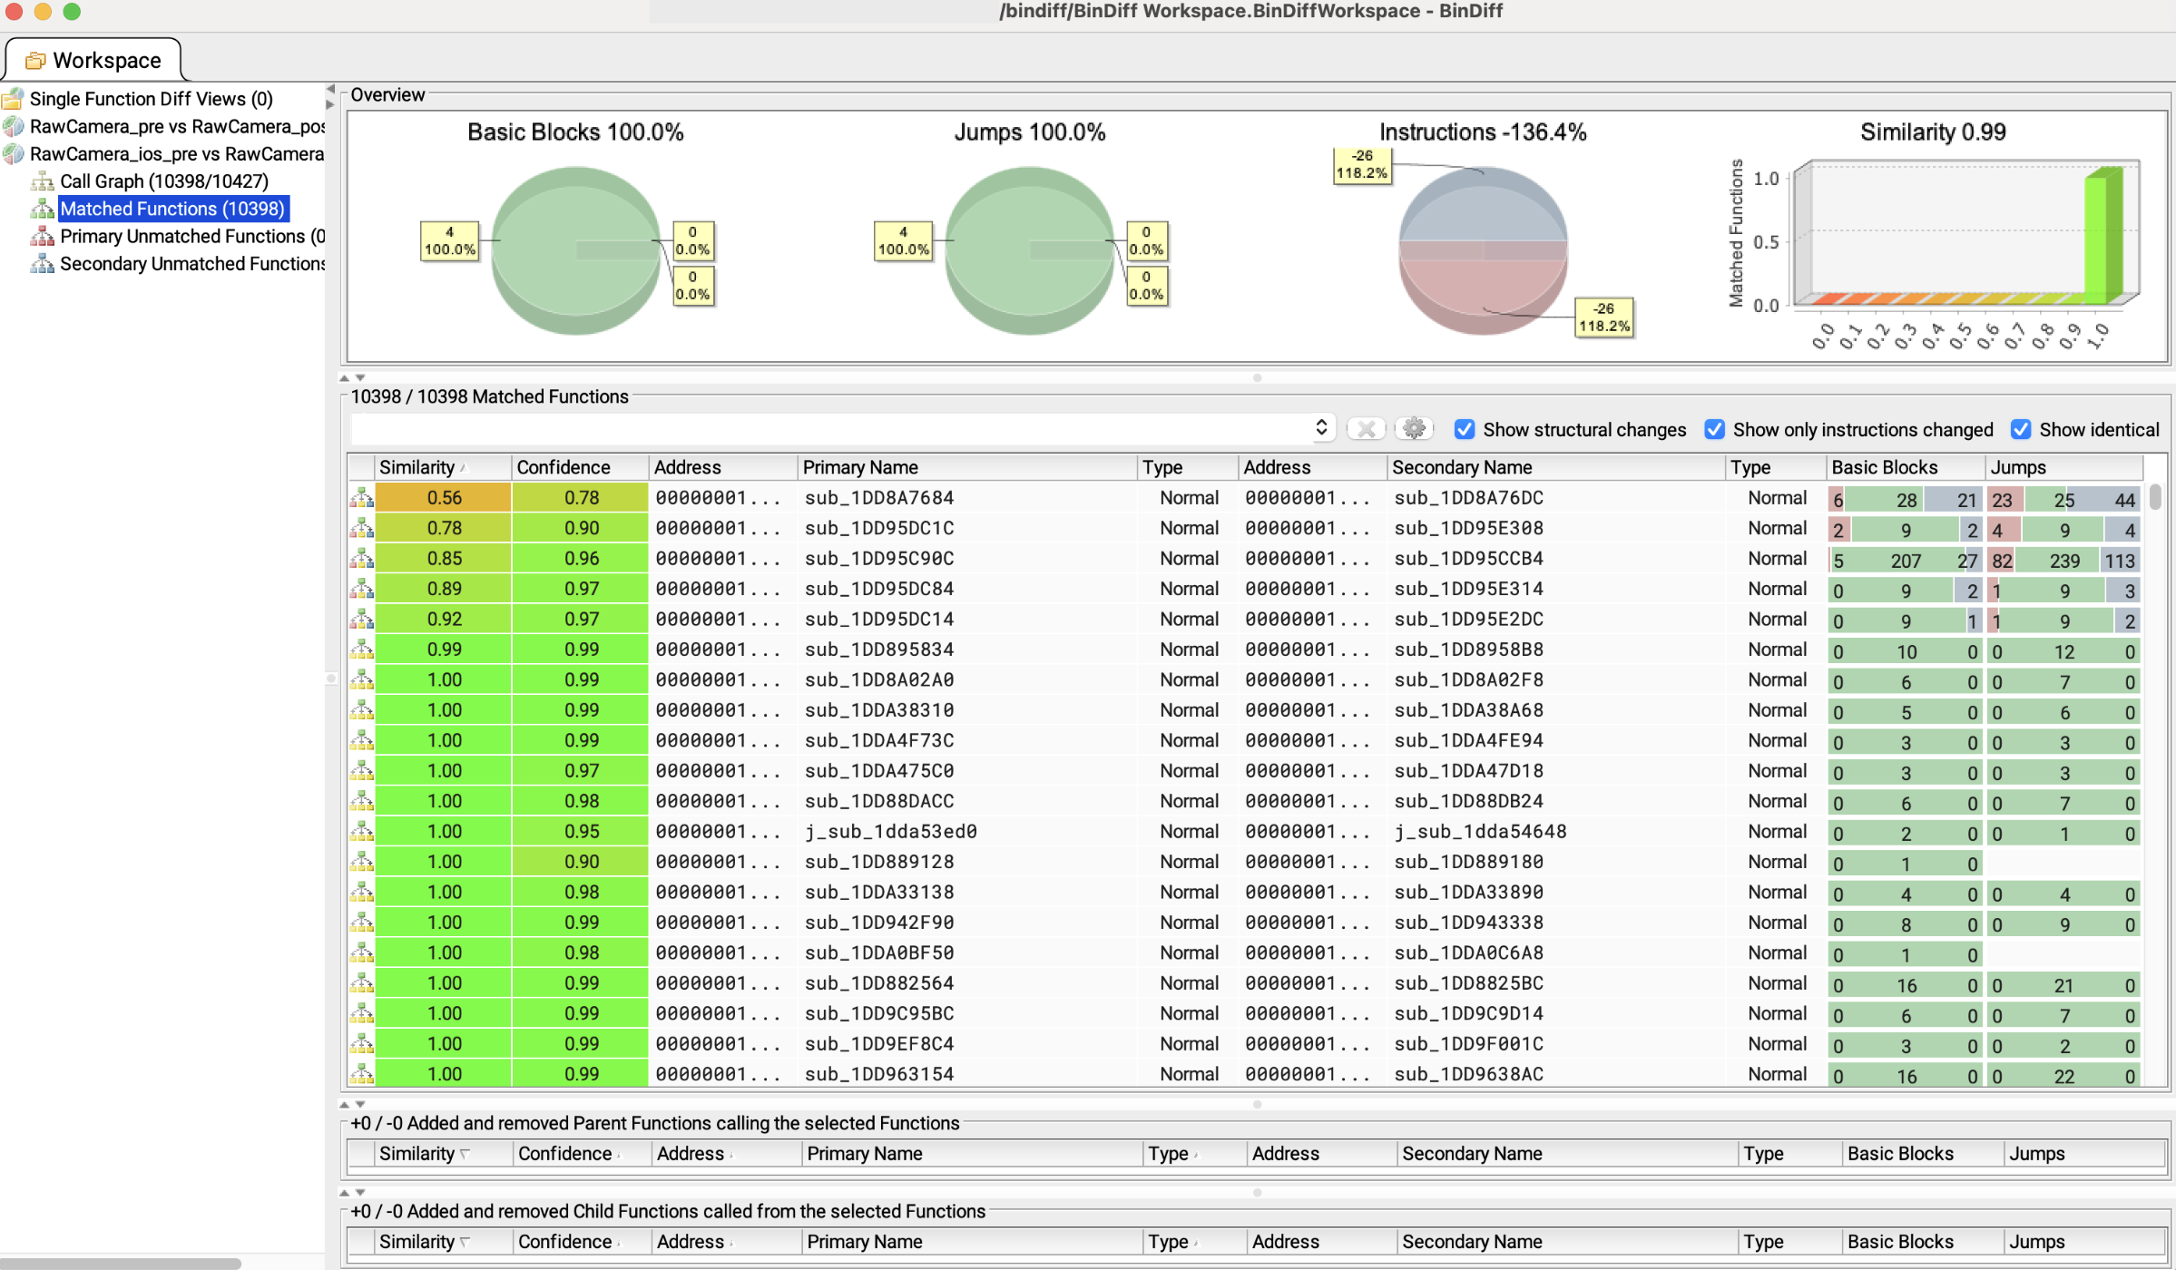This screenshot has width=2176, height=1270.
Task: Uncheck Show structural changes
Action: (1465, 429)
